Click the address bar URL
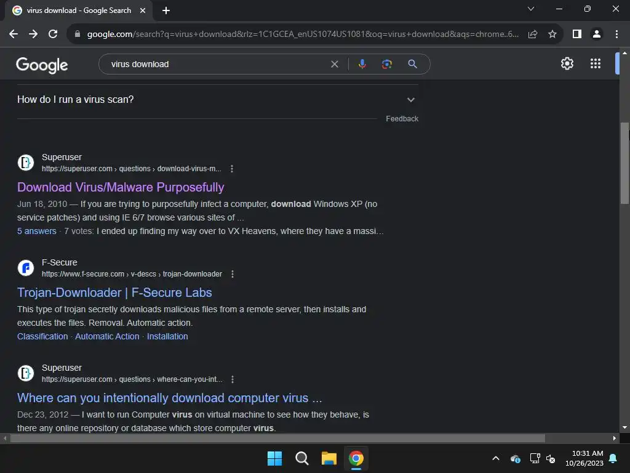This screenshot has height=473, width=630. point(303,34)
